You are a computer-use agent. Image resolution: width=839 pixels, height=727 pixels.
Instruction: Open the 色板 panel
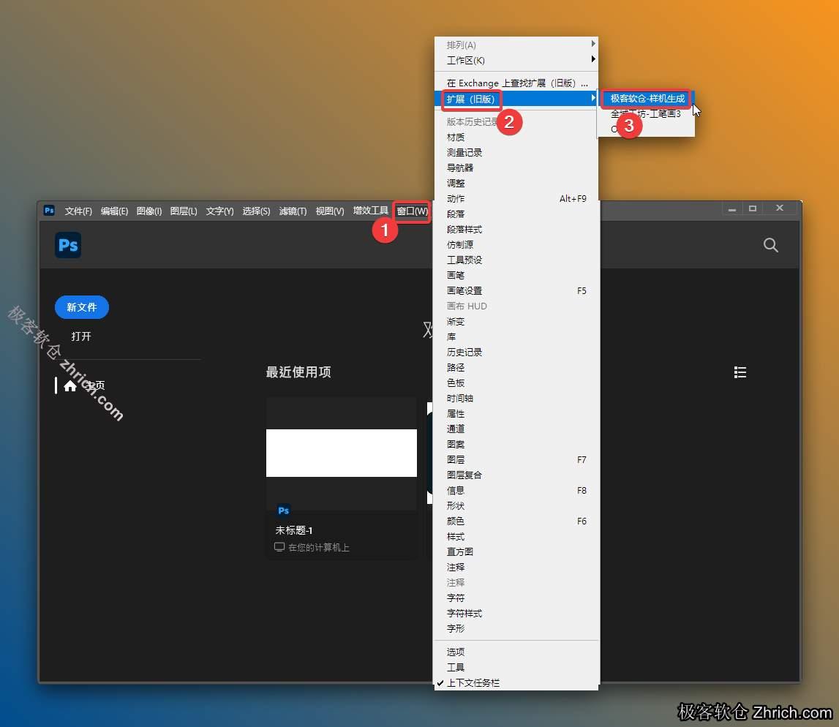(x=516, y=383)
